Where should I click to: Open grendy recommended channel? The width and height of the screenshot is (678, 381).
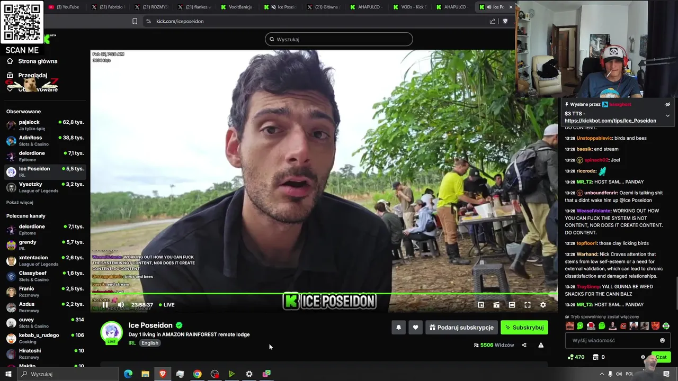[x=45, y=245]
